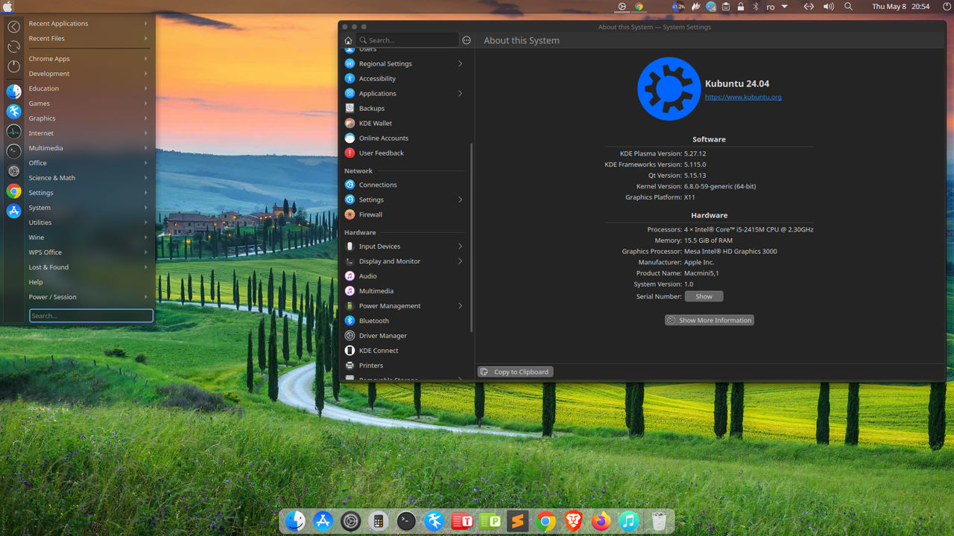This screenshot has height=536, width=954.
Task: Click the Kubuntu gear logo
Action: pos(669,89)
